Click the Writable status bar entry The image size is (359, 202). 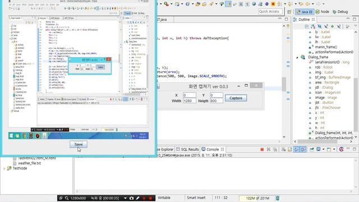point(164,198)
